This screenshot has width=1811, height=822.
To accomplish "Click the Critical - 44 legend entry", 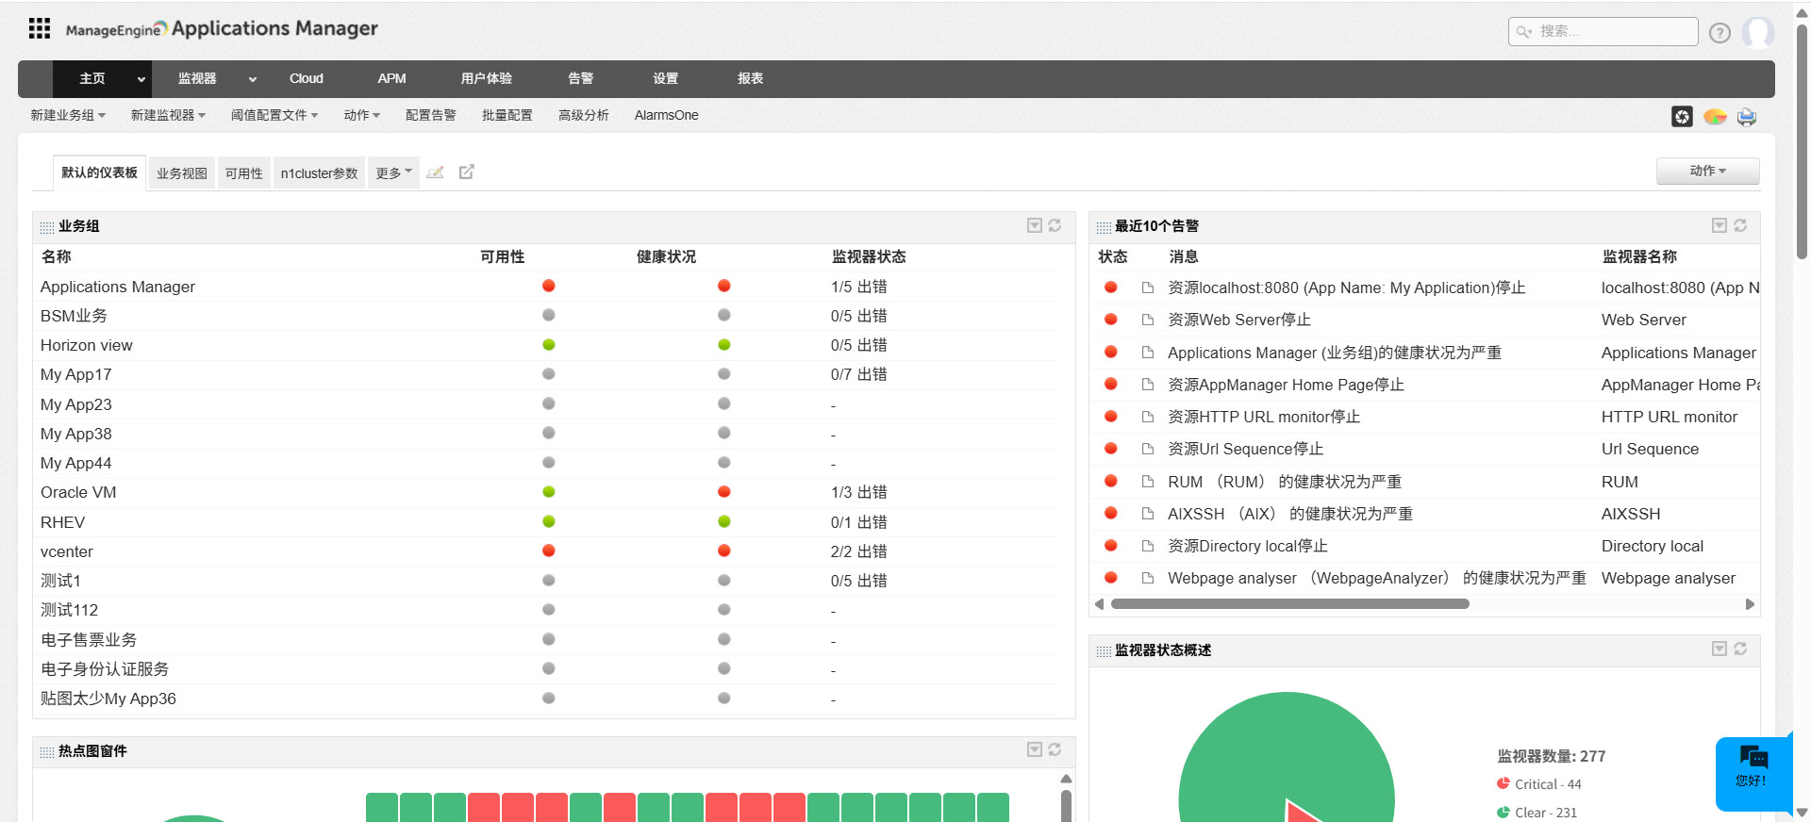I will [x=1539, y=784].
